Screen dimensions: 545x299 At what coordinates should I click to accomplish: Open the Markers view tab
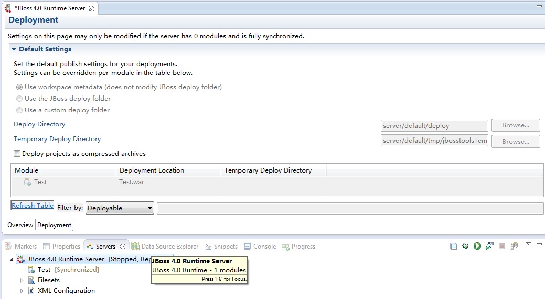point(21,247)
